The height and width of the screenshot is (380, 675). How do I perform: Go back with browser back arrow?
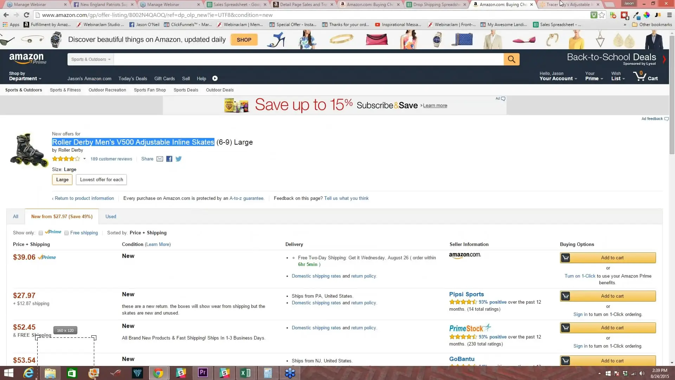(6, 15)
